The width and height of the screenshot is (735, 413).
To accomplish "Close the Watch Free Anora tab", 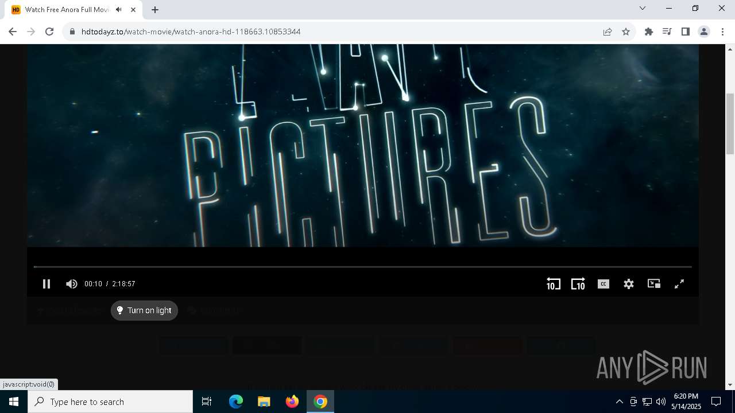I will pos(133,10).
